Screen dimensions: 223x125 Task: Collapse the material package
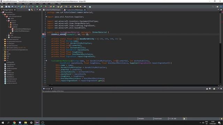[x=9, y=27]
